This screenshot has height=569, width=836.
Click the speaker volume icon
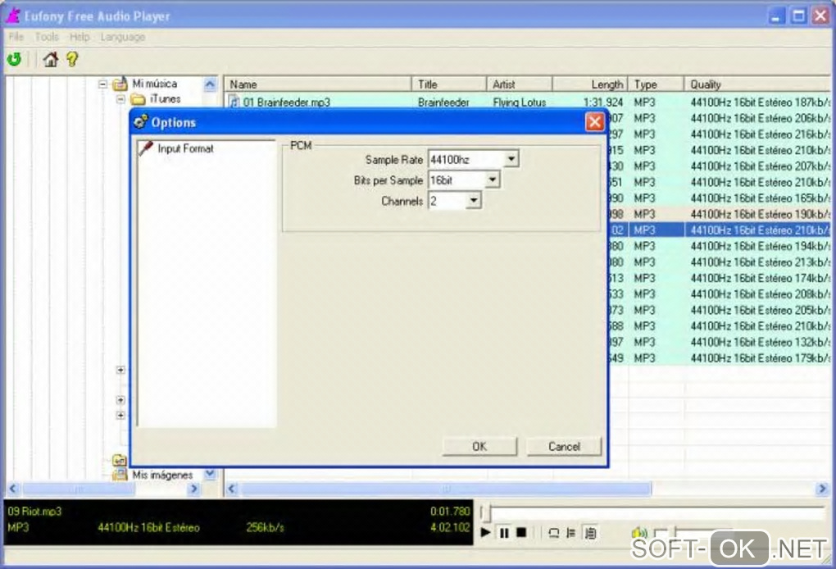coord(638,533)
